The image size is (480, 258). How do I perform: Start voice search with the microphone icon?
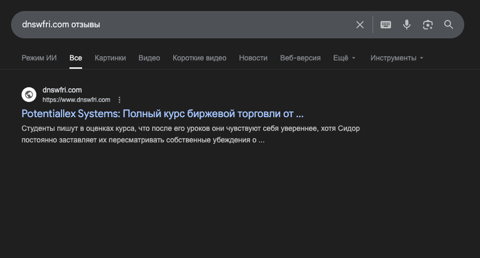tap(406, 25)
